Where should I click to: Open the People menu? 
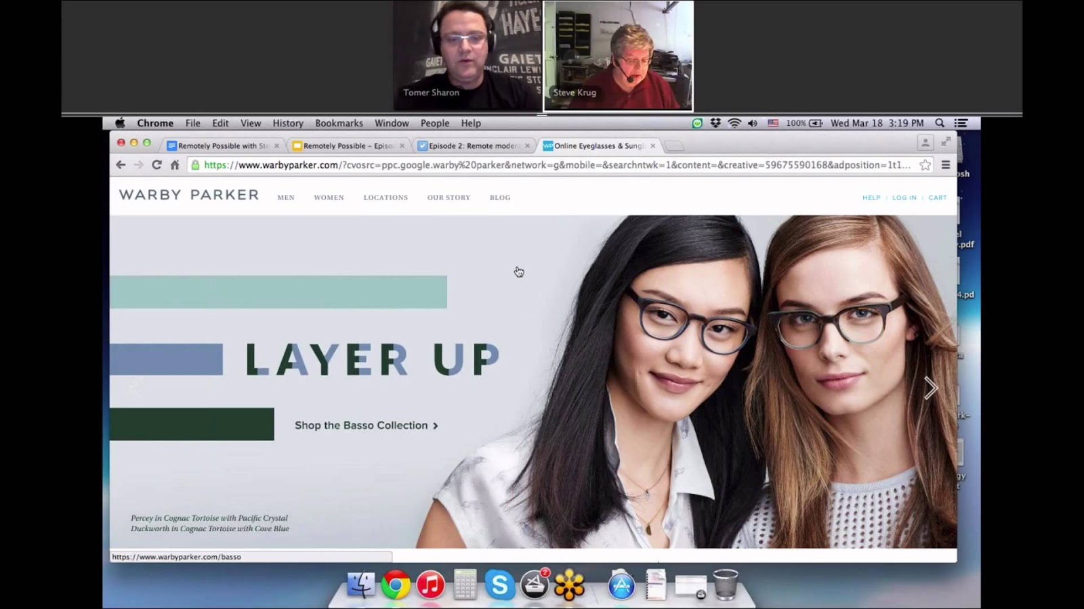[x=435, y=123]
